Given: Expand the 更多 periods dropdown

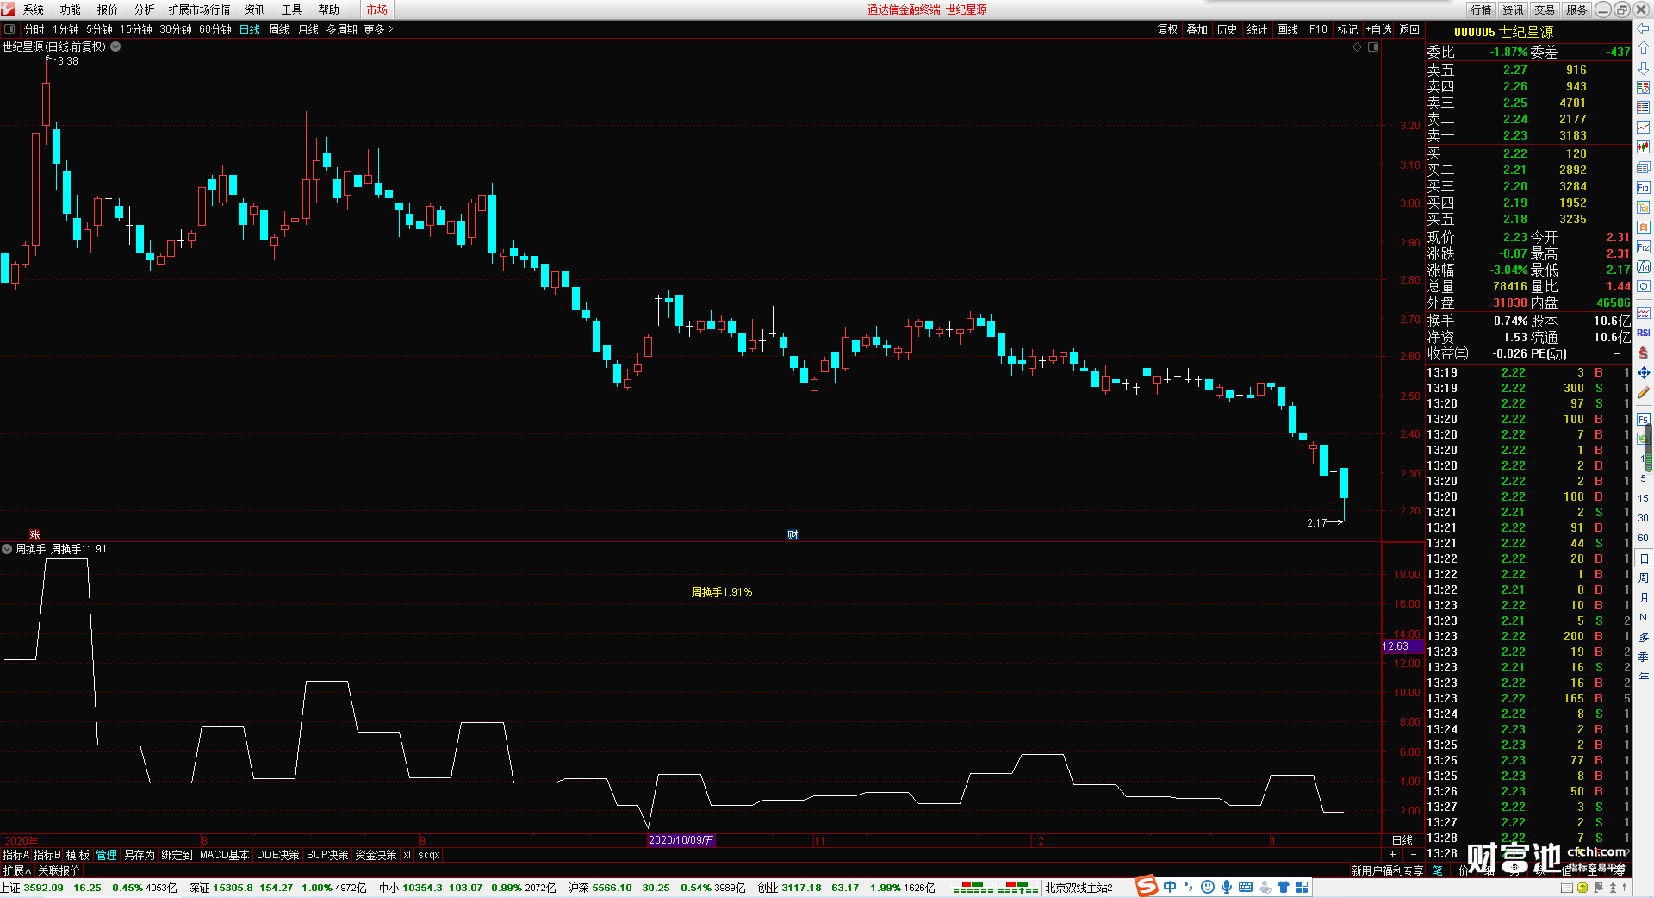Looking at the screenshot, I should pos(378,29).
